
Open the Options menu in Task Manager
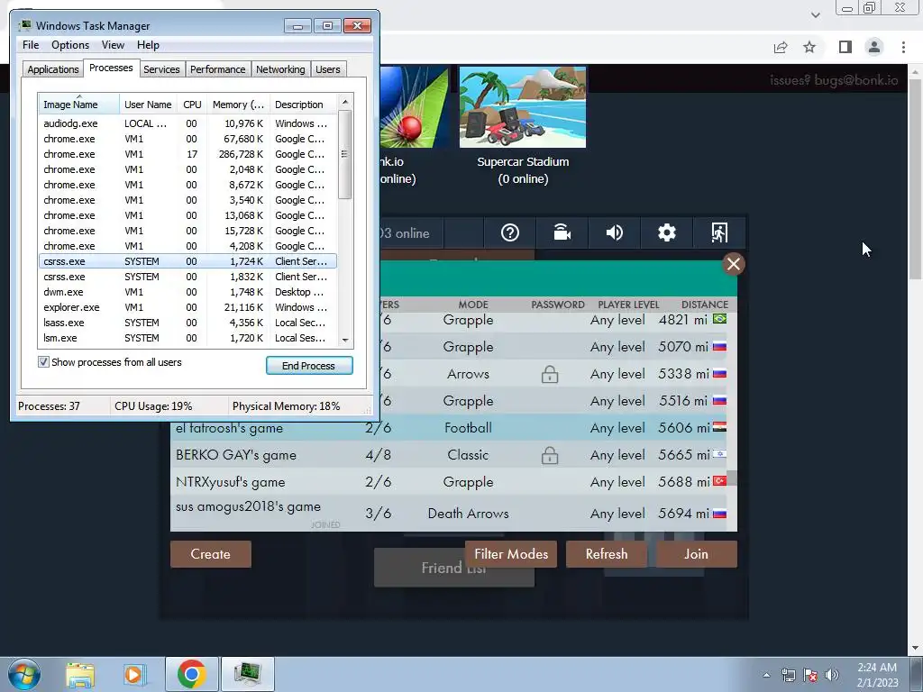pos(70,45)
